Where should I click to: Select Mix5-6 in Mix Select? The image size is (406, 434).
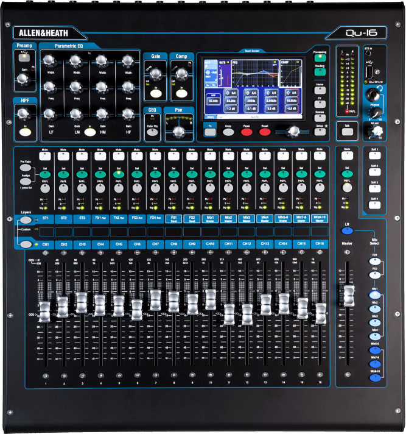coord(375,350)
